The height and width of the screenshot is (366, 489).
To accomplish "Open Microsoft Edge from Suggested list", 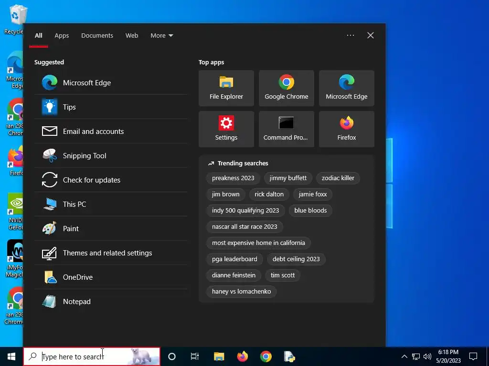I will [111, 83].
